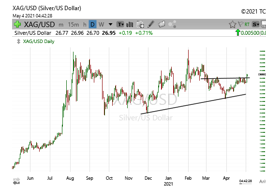Select the h hourly timeframe
Screen dimensions: 266x186
(x=85, y=25)
